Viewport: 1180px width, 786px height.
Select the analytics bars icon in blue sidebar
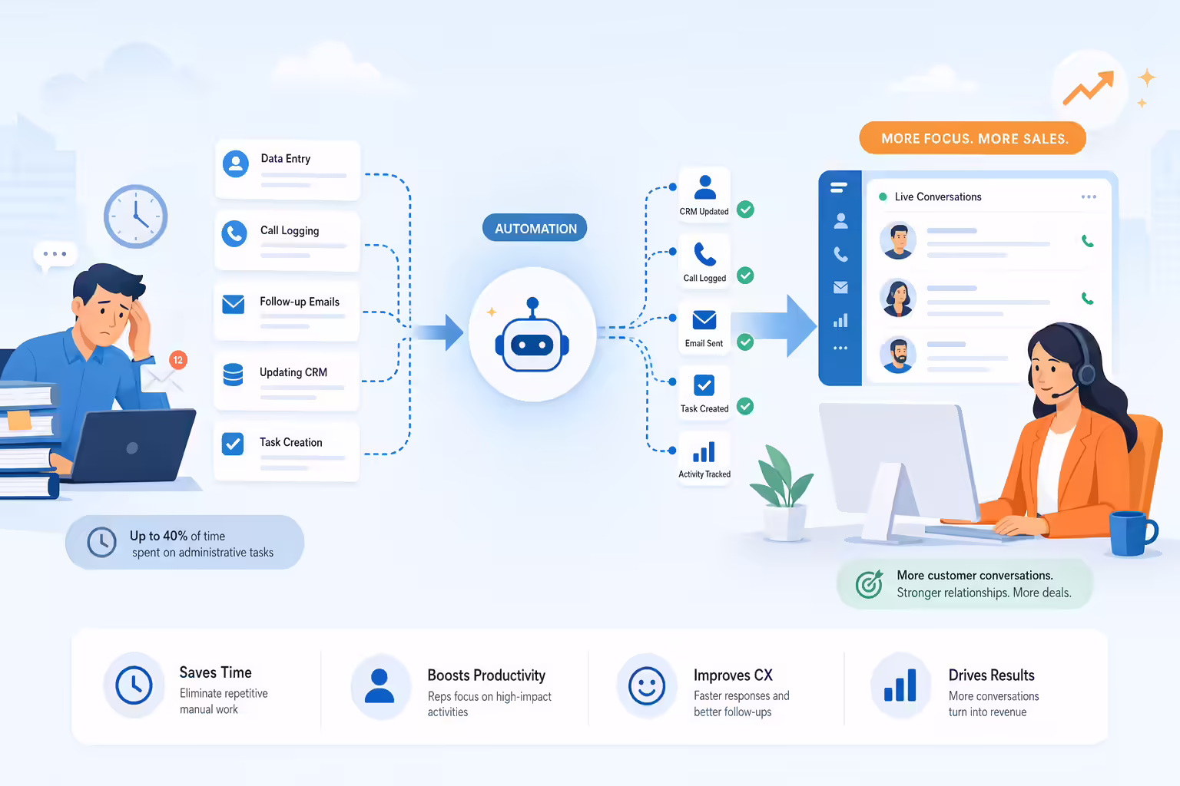click(x=840, y=320)
